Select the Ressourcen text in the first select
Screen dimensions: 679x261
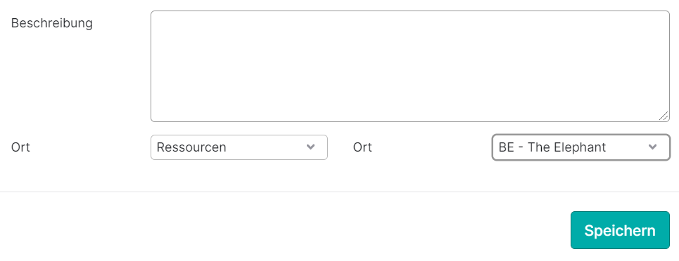[191, 147]
